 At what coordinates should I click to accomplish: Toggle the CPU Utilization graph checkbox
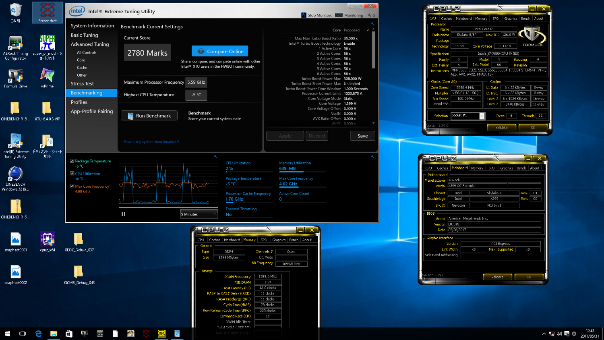click(x=72, y=174)
